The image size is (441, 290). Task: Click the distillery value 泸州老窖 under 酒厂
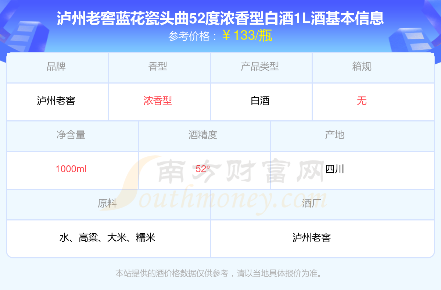312,237
